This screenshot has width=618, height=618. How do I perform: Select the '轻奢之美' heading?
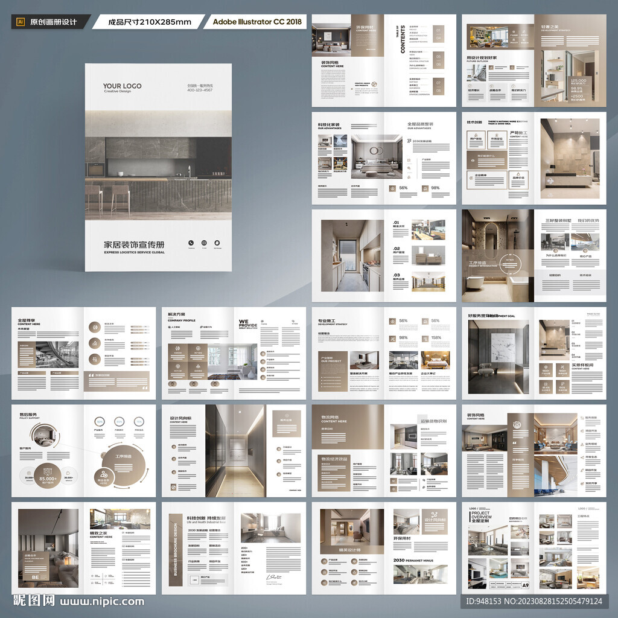pyautogui.click(x=549, y=27)
